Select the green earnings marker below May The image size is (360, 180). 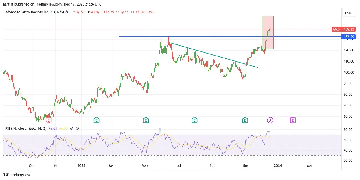[x=145, y=120]
